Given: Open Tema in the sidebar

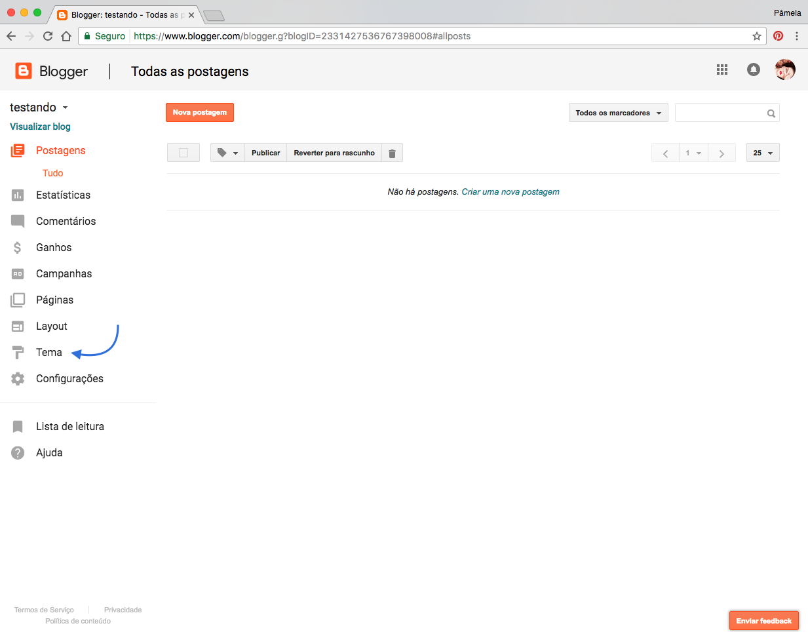Looking at the screenshot, I should coord(49,353).
